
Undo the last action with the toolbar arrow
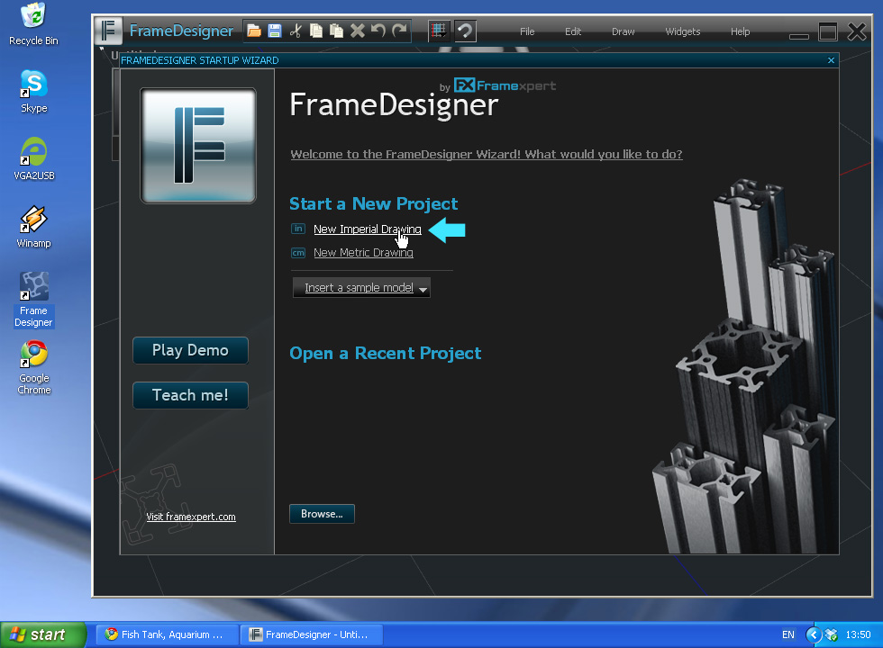coord(378,31)
